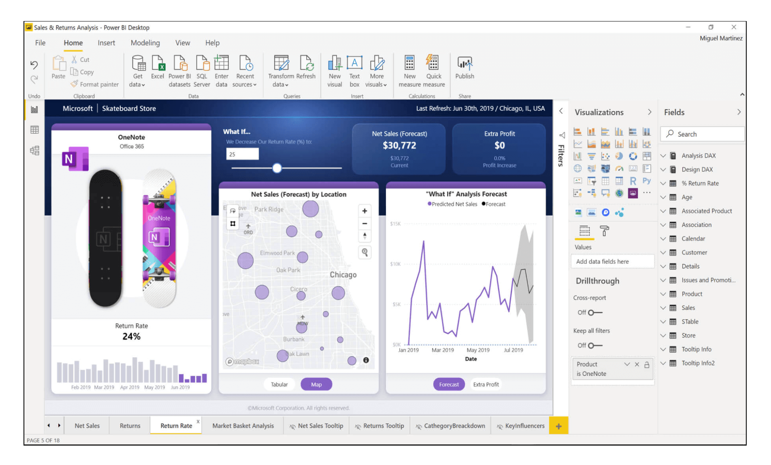Image resolution: width=771 pixels, height=465 pixels.
Task: Select the Forecast view option
Action: (x=449, y=384)
